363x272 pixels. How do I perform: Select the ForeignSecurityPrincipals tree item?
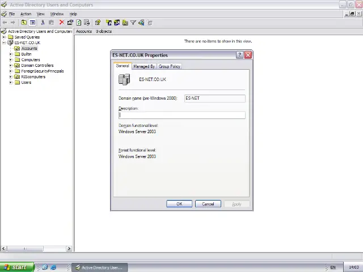[43, 71]
